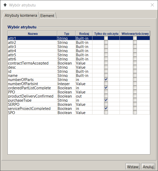
Task: Toggle read-only checkbox for purchaseType
Action: click(x=106, y=100)
